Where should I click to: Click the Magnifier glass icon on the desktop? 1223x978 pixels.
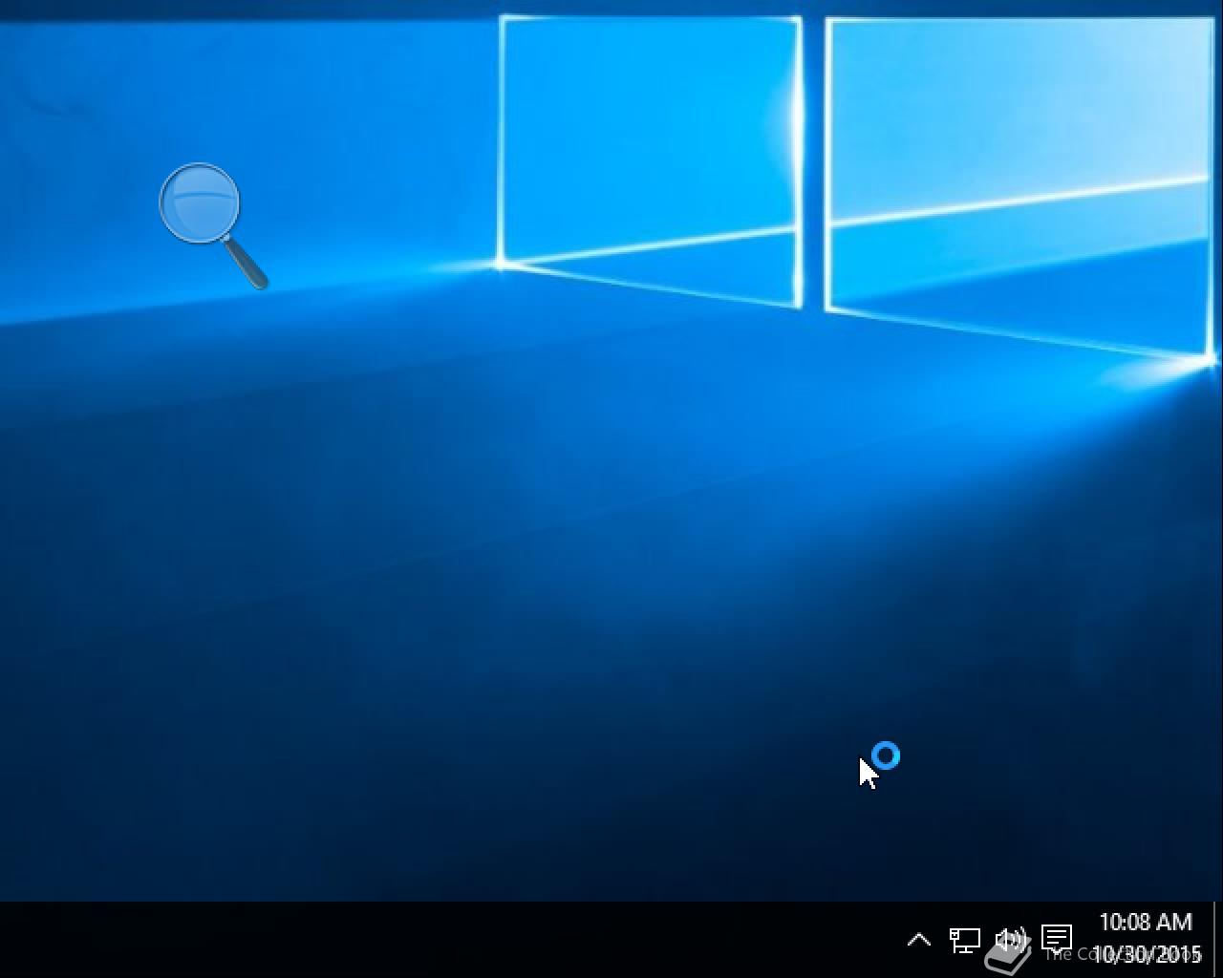point(212,225)
